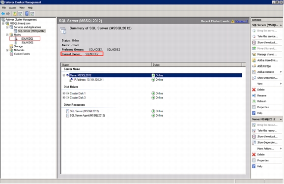The height and width of the screenshot is (184, 284).
Task: Click Properties under SQL Server actions
Action: point(263,107)
